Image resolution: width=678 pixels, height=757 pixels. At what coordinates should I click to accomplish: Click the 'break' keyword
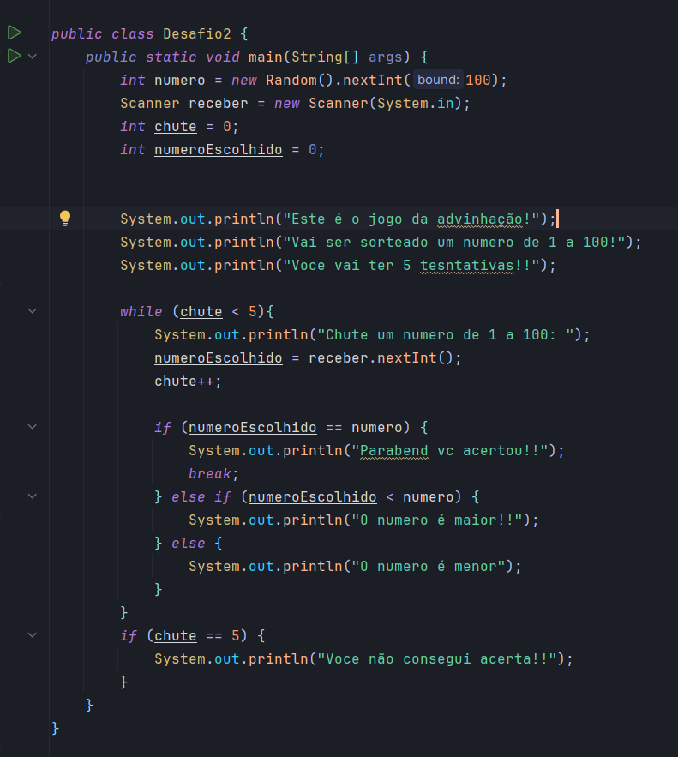[x=209, y=473]
